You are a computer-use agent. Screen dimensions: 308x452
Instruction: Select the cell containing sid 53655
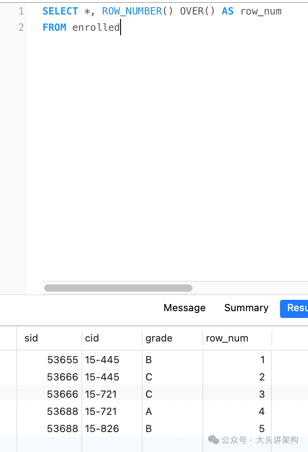(62, 360)
